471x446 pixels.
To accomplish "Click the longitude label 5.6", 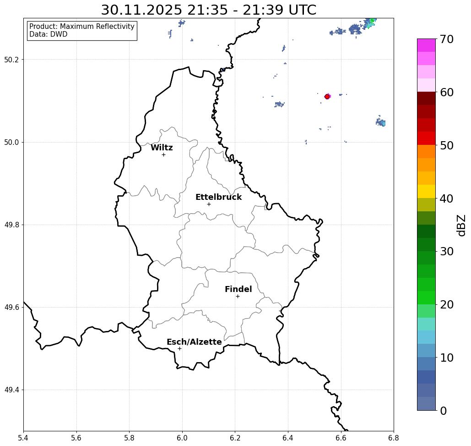I will (76, 438).
